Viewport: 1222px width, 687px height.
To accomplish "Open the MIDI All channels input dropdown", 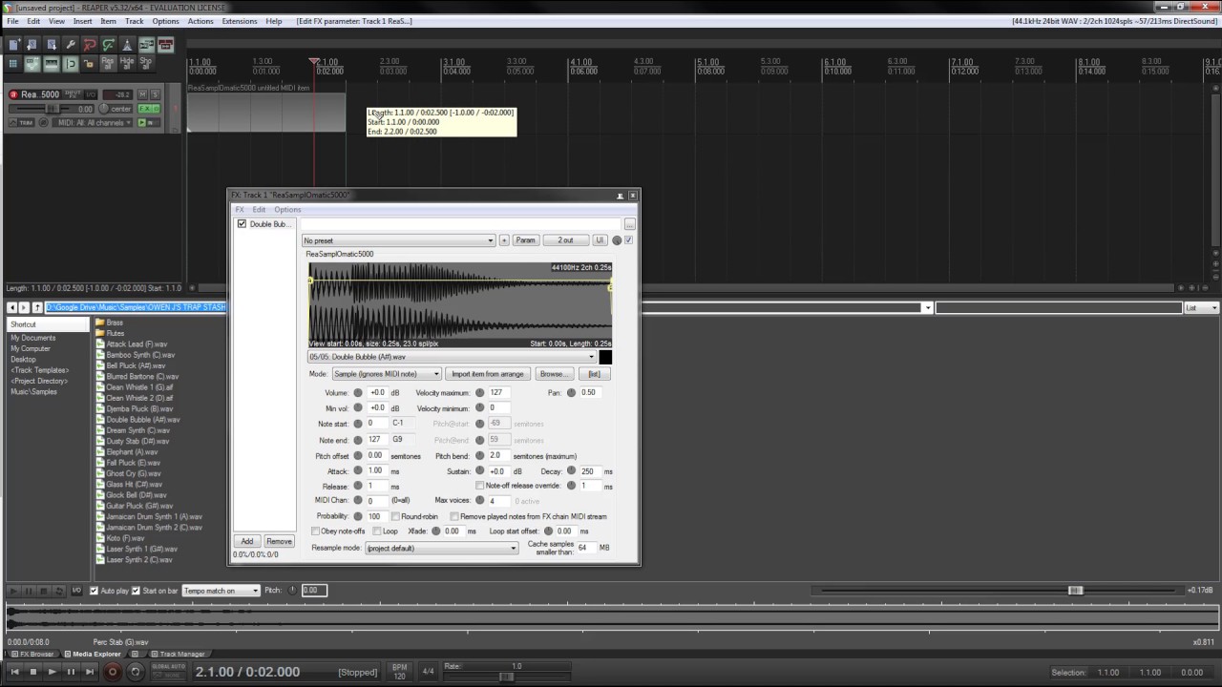I will (x=94, y=123).
